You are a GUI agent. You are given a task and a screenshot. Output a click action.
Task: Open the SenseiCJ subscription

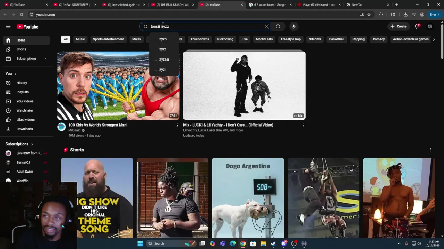pos(26,163)
